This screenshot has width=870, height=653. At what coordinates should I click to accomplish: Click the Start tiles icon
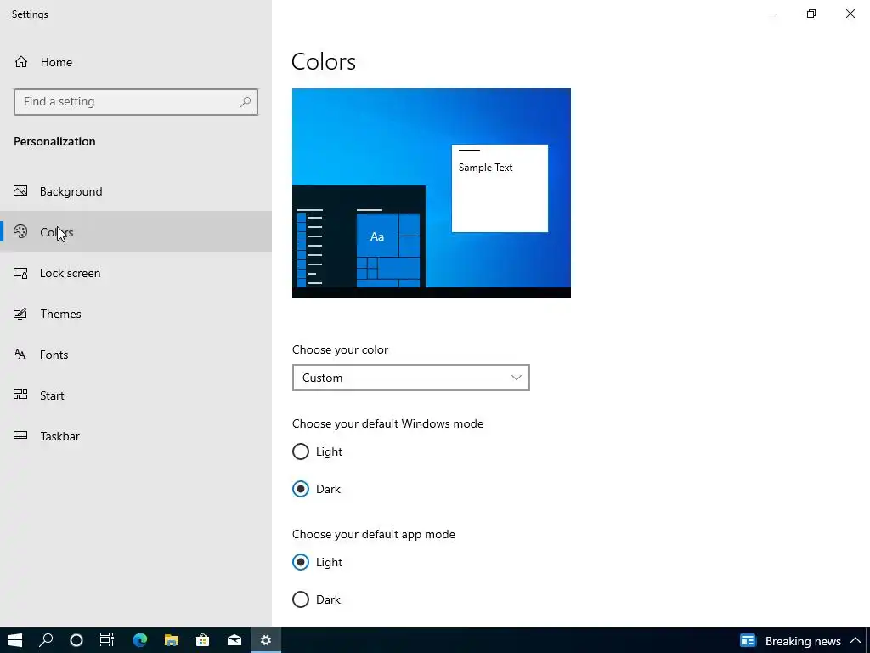click(x=20, y=395)
